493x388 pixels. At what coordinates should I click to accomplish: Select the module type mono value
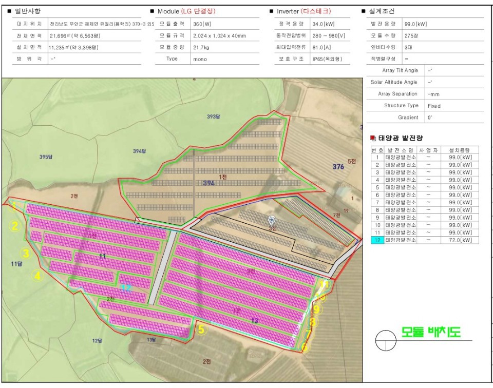[200, 59]
